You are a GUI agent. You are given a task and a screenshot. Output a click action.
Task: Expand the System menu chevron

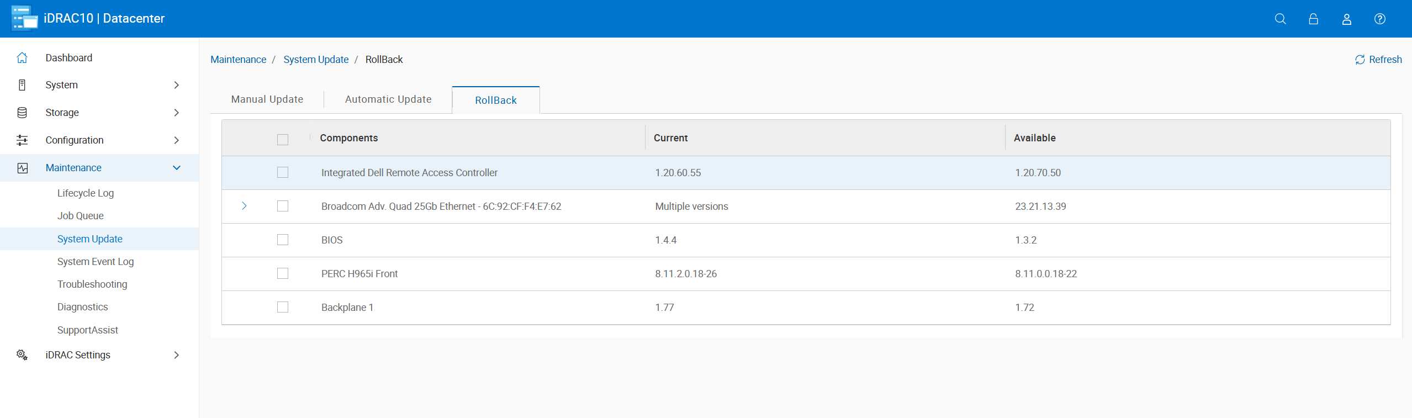coord(177,85)
